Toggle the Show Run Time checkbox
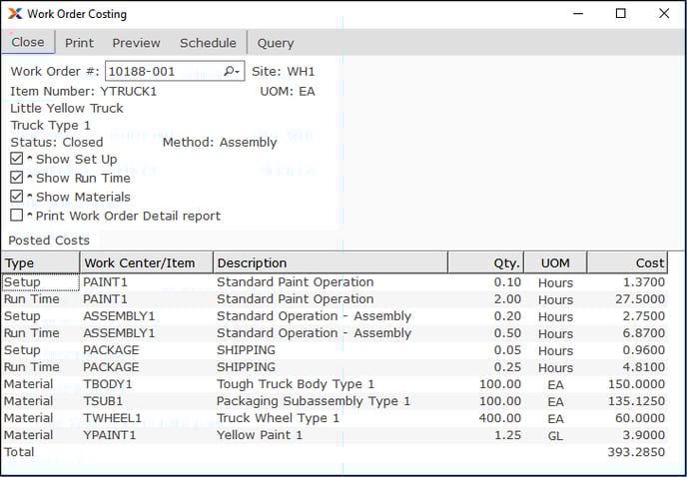This screenshot has height=477, width=687. pyautogui.click(x=17, y=178)
